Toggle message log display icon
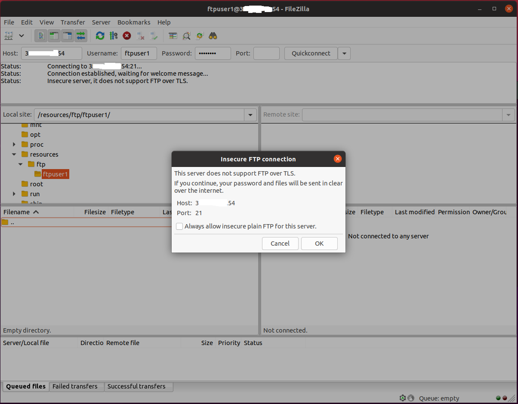The width and height of the screenshot is (518, 404). coord(41,36)
